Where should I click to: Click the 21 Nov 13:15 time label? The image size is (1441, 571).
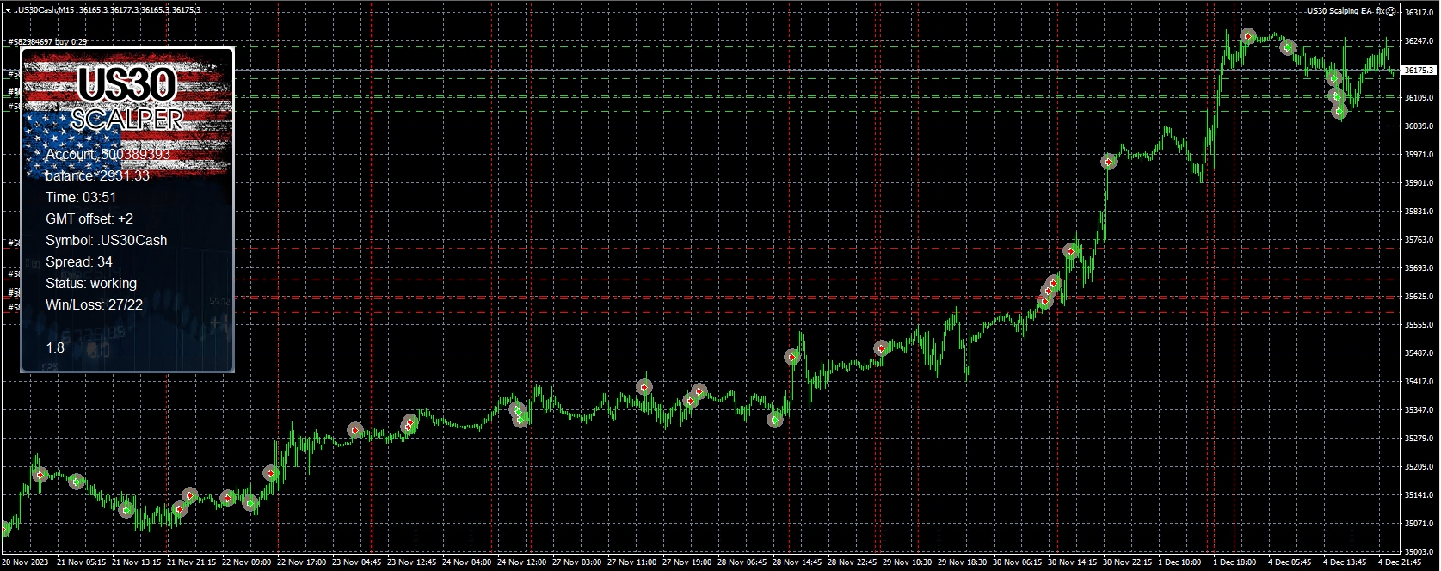tap(137, 562)
